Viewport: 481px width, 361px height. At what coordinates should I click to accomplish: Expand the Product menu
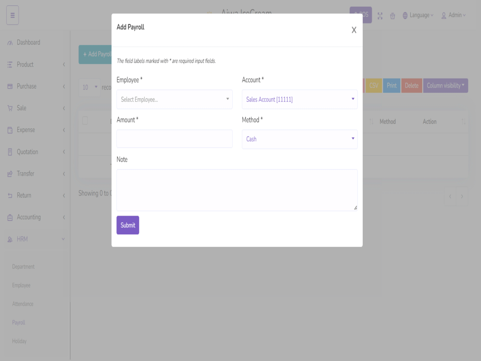(36, 64)
